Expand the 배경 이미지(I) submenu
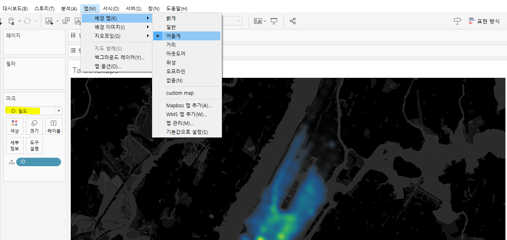 [116, 27]
